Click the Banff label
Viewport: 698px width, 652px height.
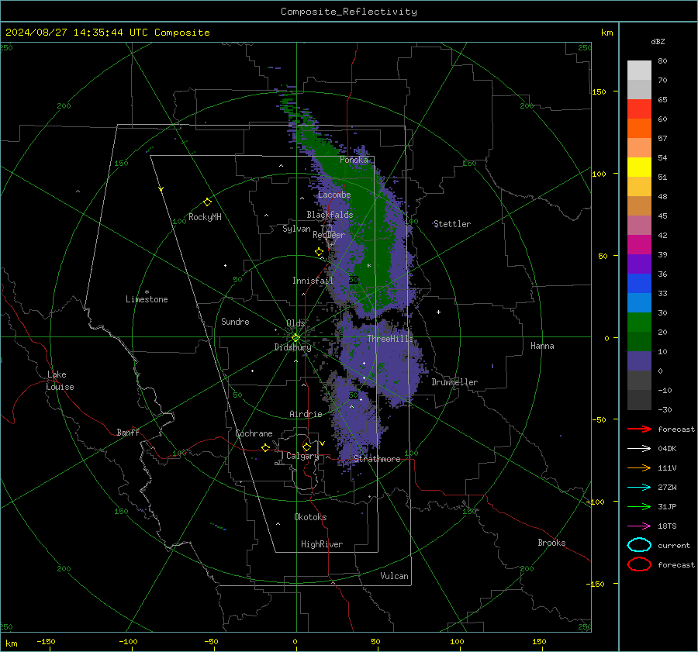pos(128,432)
